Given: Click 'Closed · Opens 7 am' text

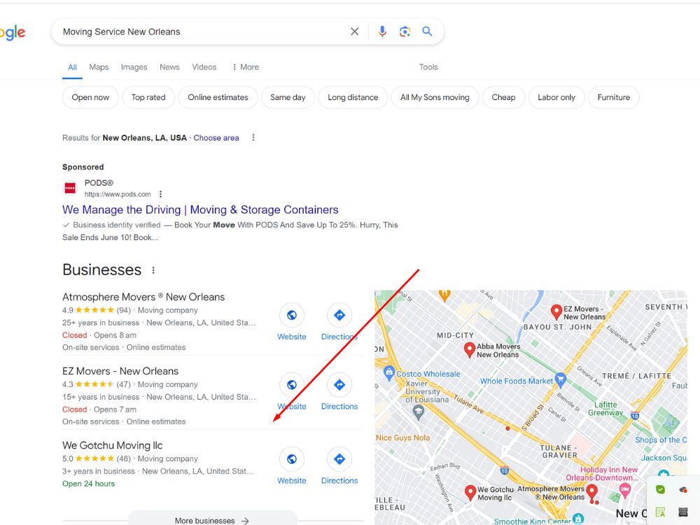Looking at the screenshot, I should tap(99, 409).
